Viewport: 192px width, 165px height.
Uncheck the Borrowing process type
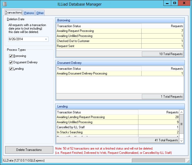[x=11, y=56]
